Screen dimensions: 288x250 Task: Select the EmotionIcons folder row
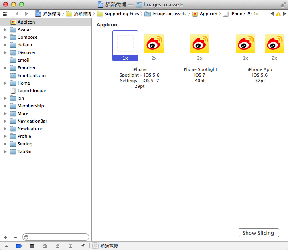(46, 75)
